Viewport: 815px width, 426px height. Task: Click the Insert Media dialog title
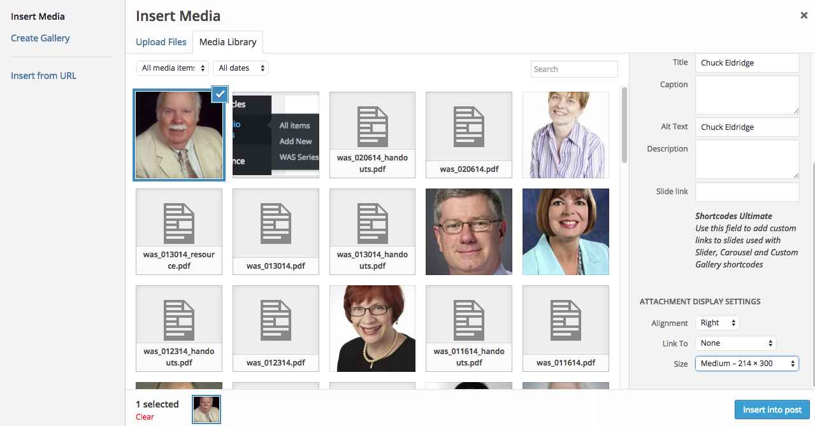click(x=178, y=17)
